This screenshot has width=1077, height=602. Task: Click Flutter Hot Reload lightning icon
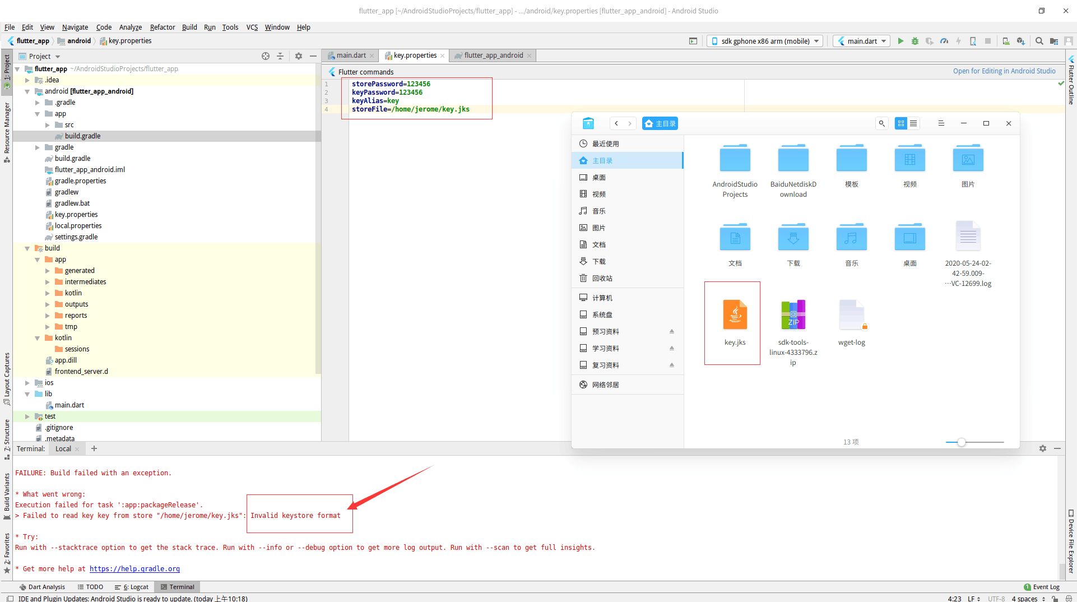point(959,41)
